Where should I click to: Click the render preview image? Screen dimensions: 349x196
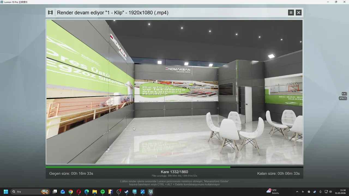pos(174,92)
